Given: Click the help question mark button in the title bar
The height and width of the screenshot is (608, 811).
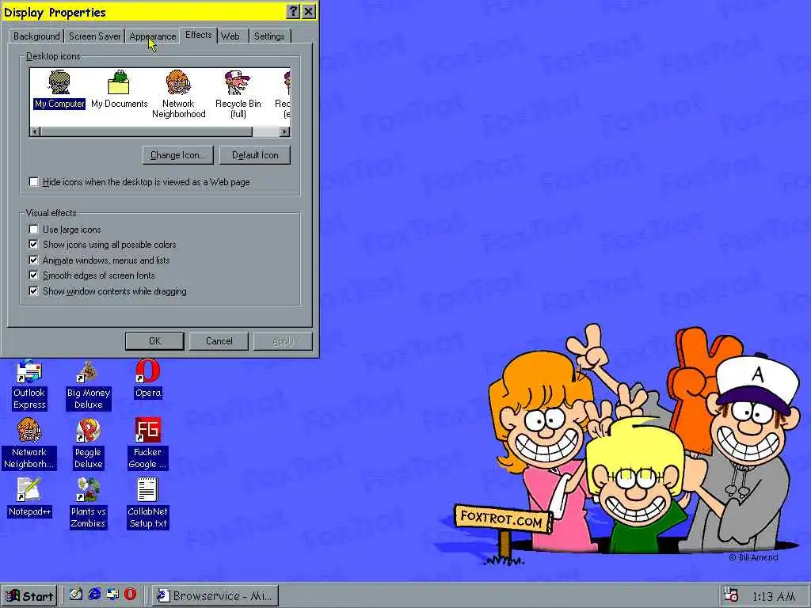Looking at the screenshot, I should [293, 11].
